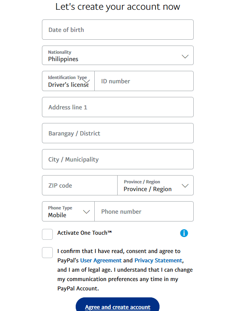Open the User Agreement link
The height and width of the screenshot is (311, 236).
101,260
